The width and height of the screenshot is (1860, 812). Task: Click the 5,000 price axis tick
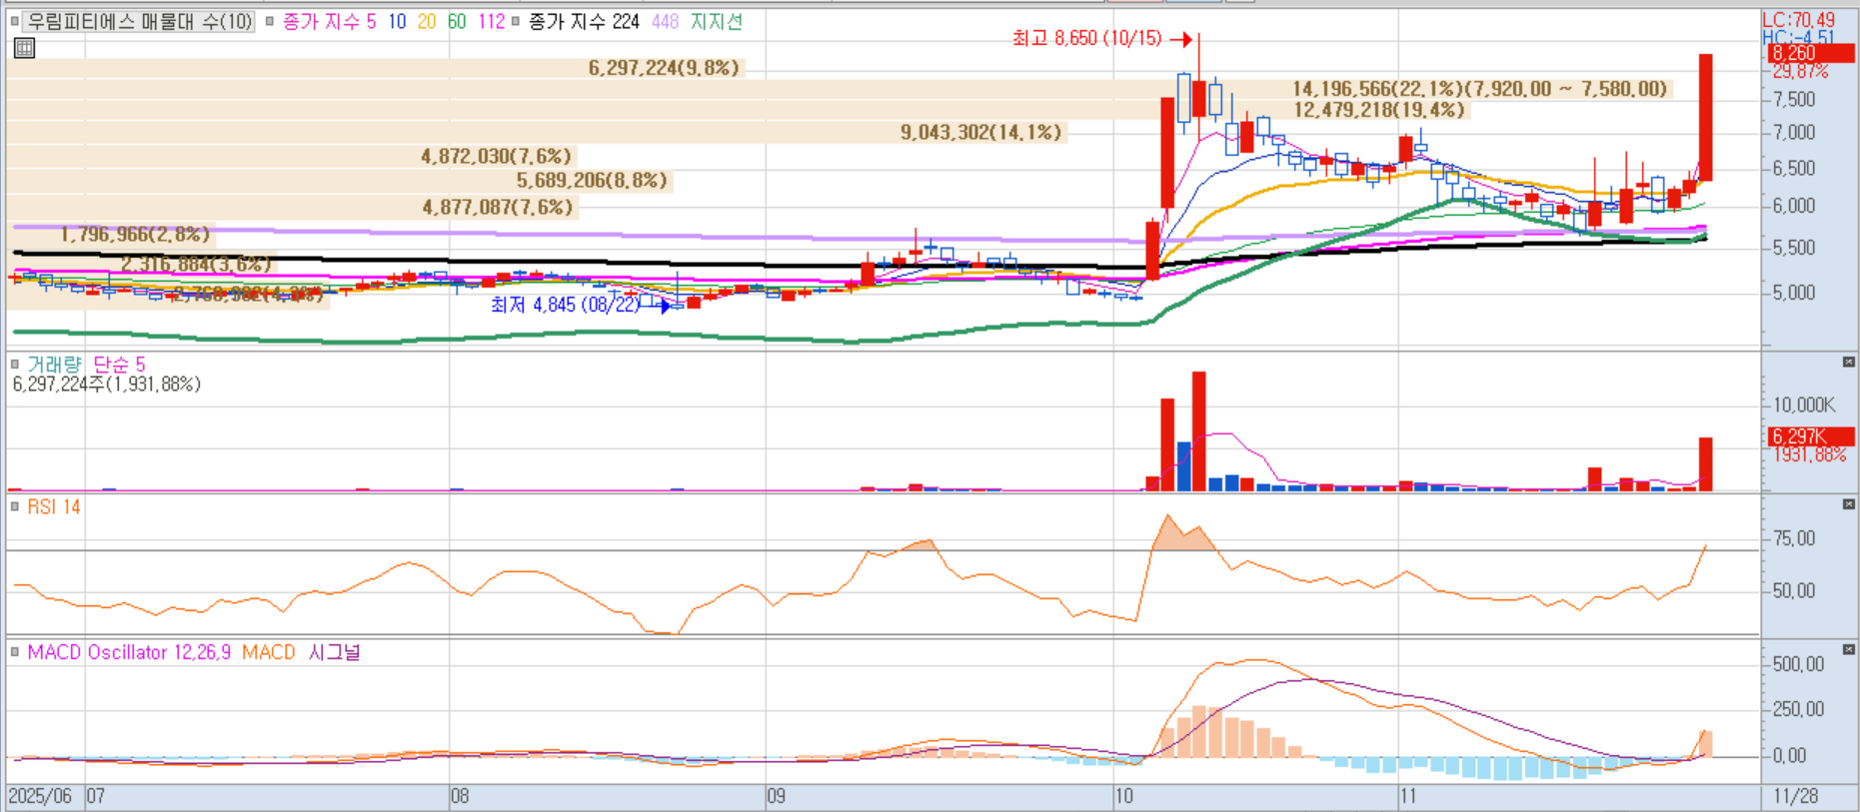[x=1794, y=293]
